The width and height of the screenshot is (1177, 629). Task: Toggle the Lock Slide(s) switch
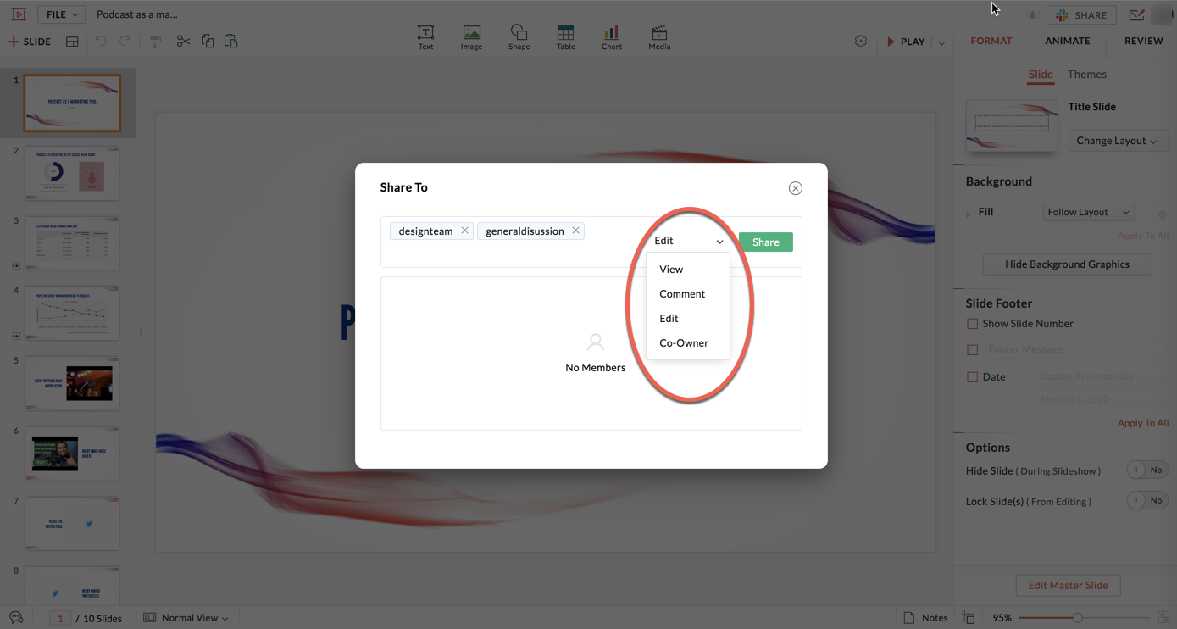point(1147,500)
